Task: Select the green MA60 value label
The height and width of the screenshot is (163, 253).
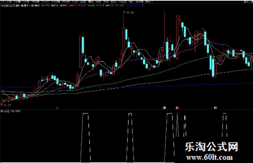Action: (96, 6)
